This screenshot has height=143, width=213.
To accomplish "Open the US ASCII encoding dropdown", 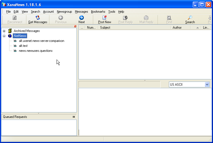I will pyautogui.click(x=207, y=85).
